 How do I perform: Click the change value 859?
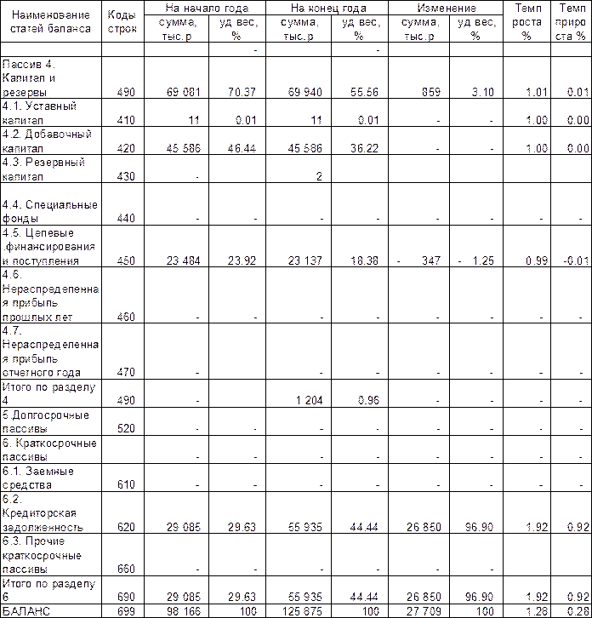point(431,92)
